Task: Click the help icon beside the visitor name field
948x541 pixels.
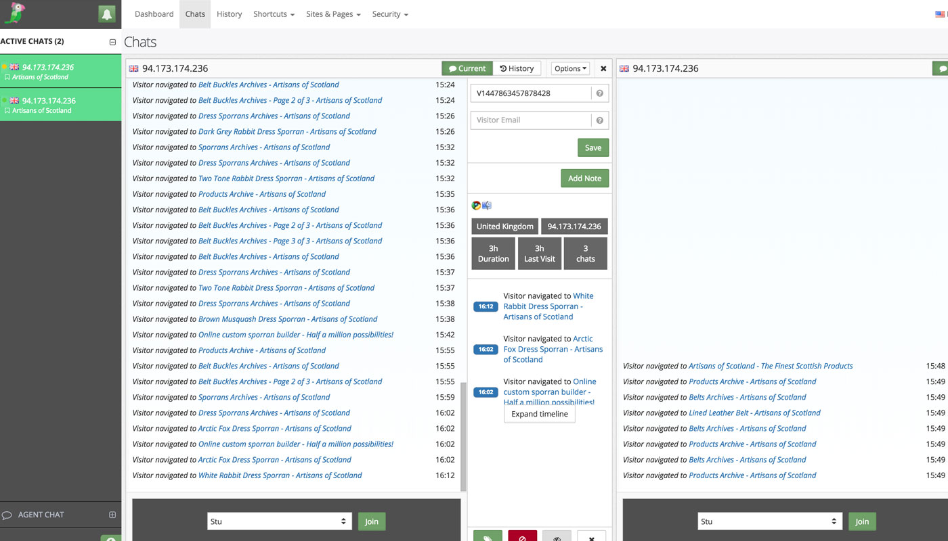Action: click(x=600, y=93)
